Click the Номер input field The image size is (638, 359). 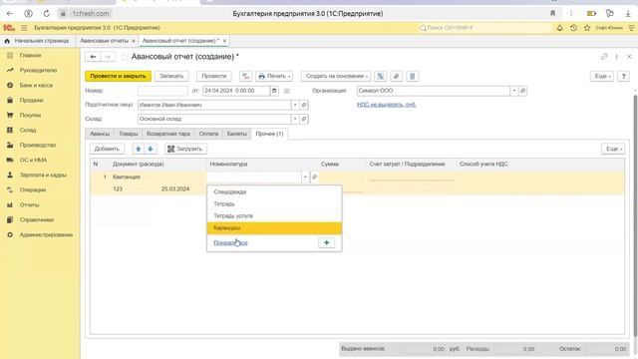pyautogui.click(x=162, y=91)
